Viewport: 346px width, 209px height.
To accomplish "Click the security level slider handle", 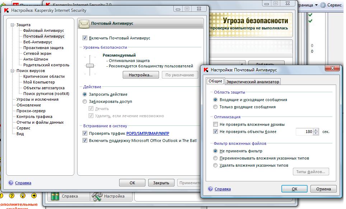I will pos(90,66).
